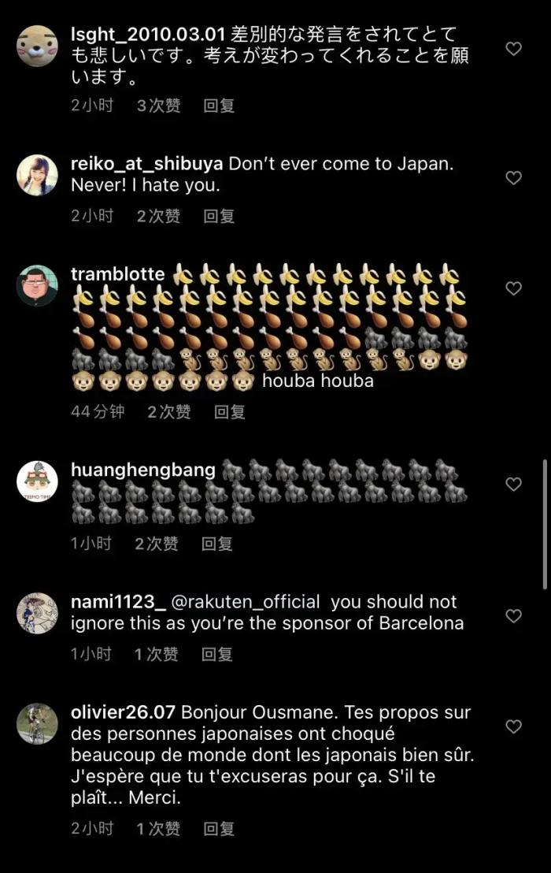Tap heart icon beside huanghengbang's comment
Viewport: 551px width, 873px height.
[513, 485]
